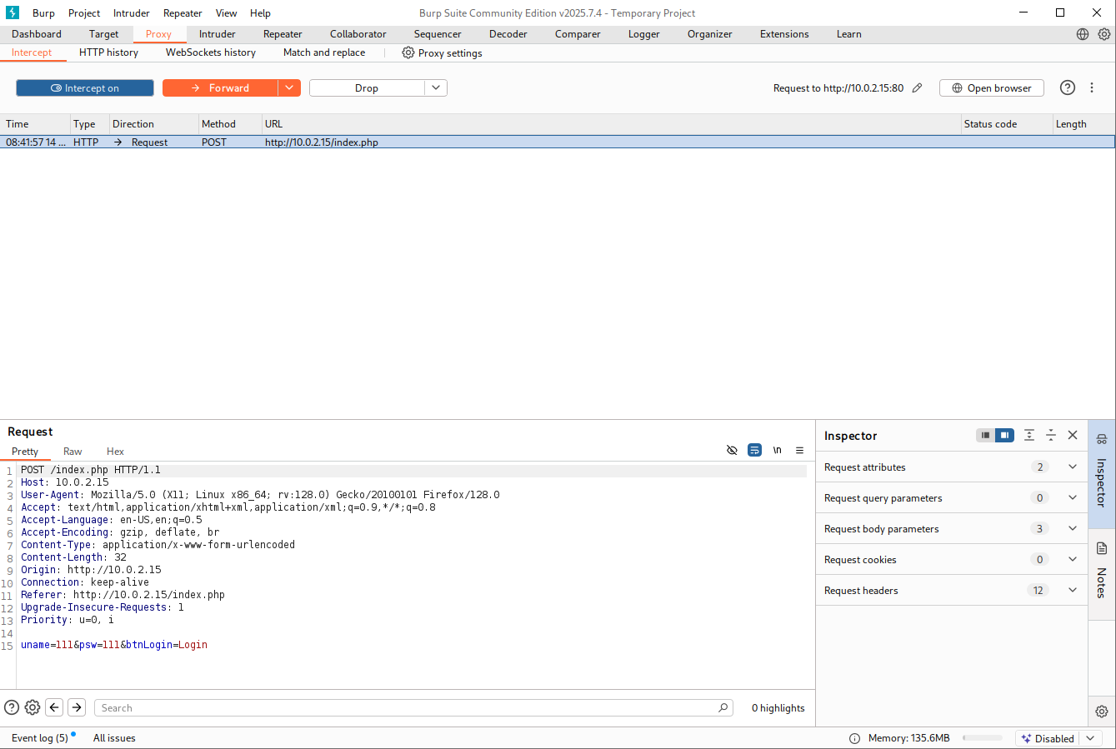The height and width of the screenshot is (749, 1116).
Task: Open the hamburger menu in the request editor
Action: tap(799, 451)
